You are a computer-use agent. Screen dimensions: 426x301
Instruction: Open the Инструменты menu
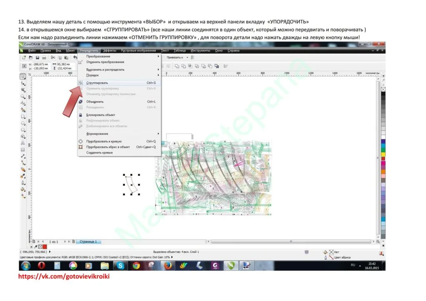pos(200,50)
